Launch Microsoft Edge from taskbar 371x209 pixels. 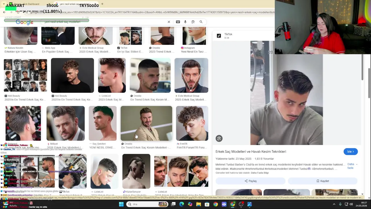[x=182, y=204]
